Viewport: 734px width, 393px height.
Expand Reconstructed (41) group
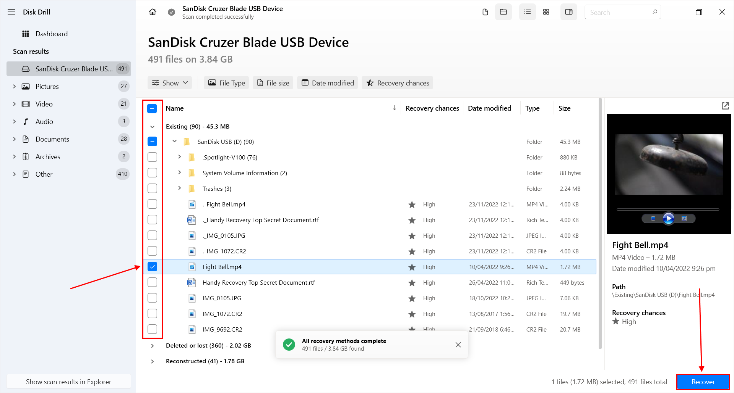point(152,361)
